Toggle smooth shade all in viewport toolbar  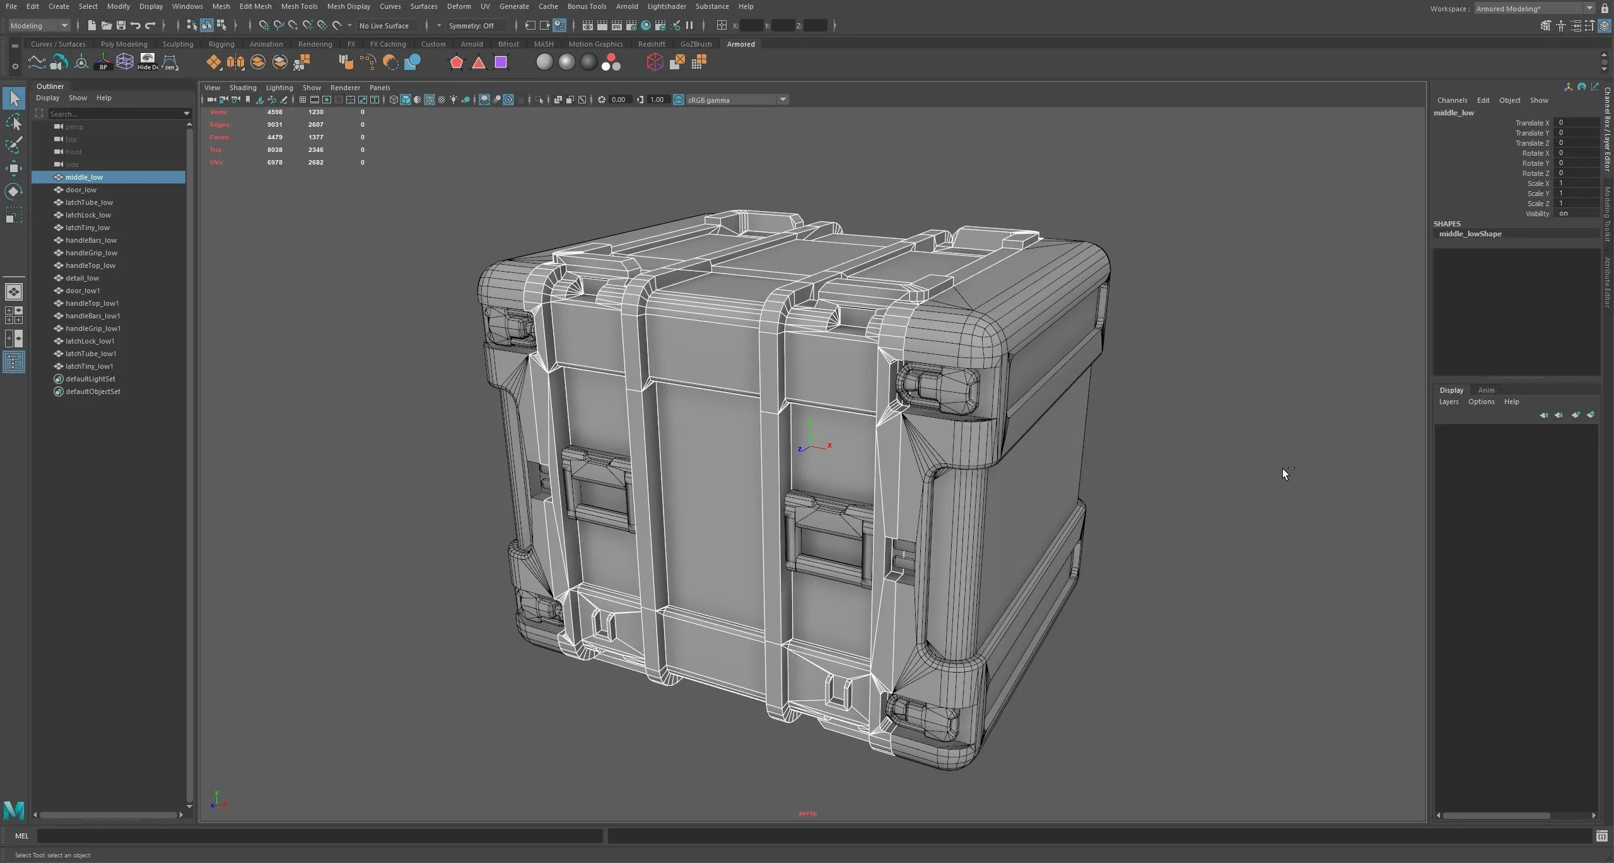(x=406, y=100)
